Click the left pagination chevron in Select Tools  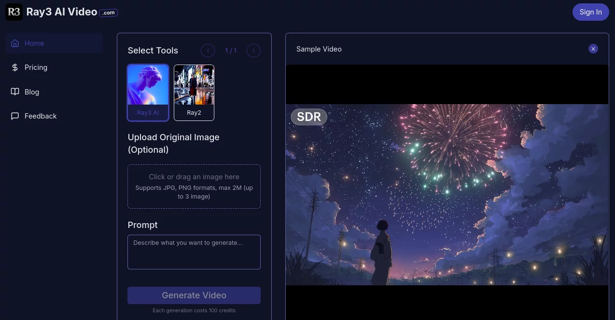[x=208, y=50]
